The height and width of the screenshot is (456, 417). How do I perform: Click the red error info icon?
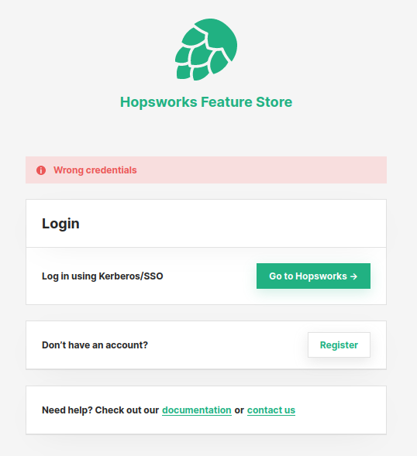pyautogui.click(x=41, y=170)
